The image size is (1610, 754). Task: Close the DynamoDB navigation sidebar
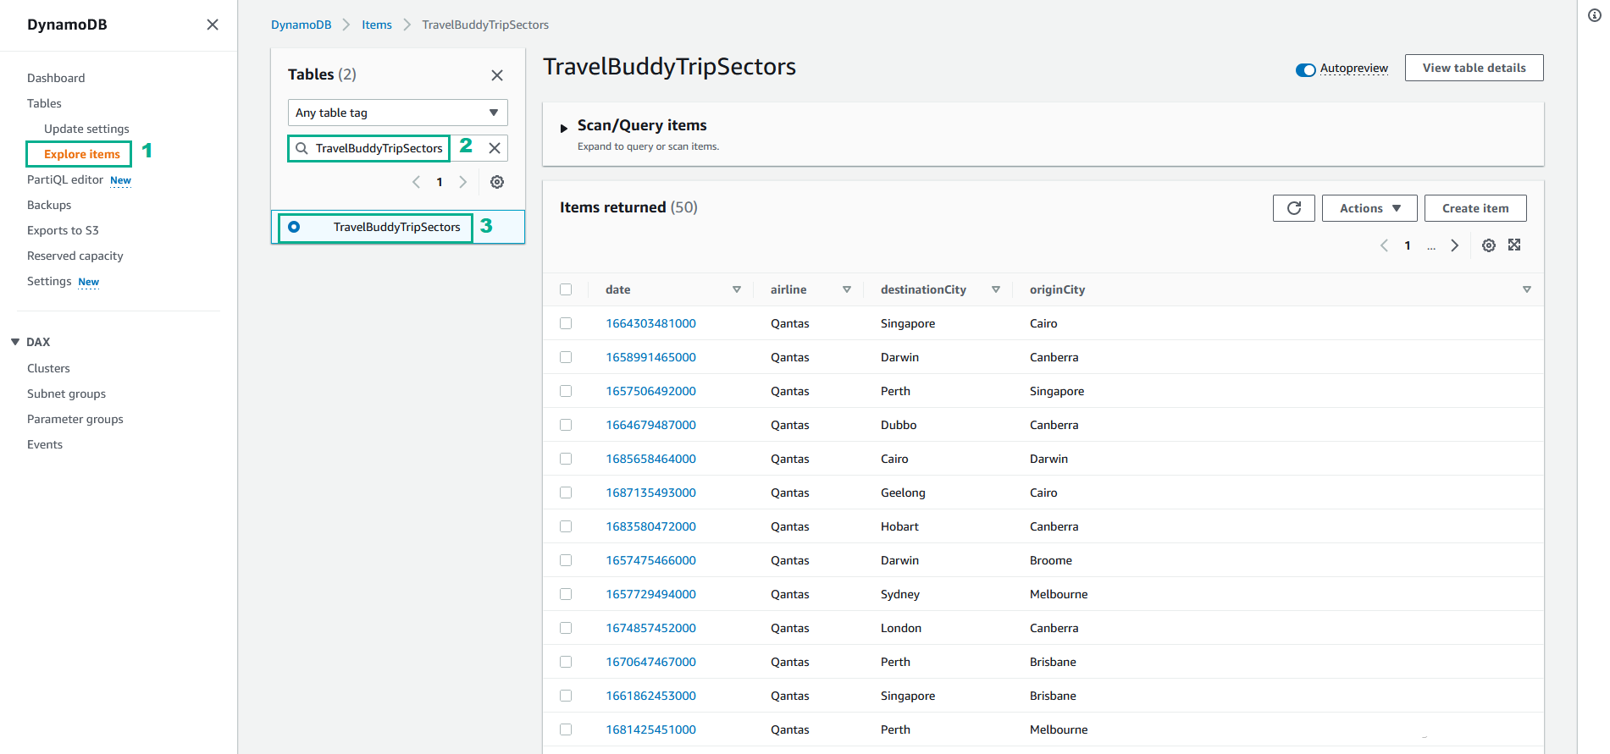tap(213, 25)
